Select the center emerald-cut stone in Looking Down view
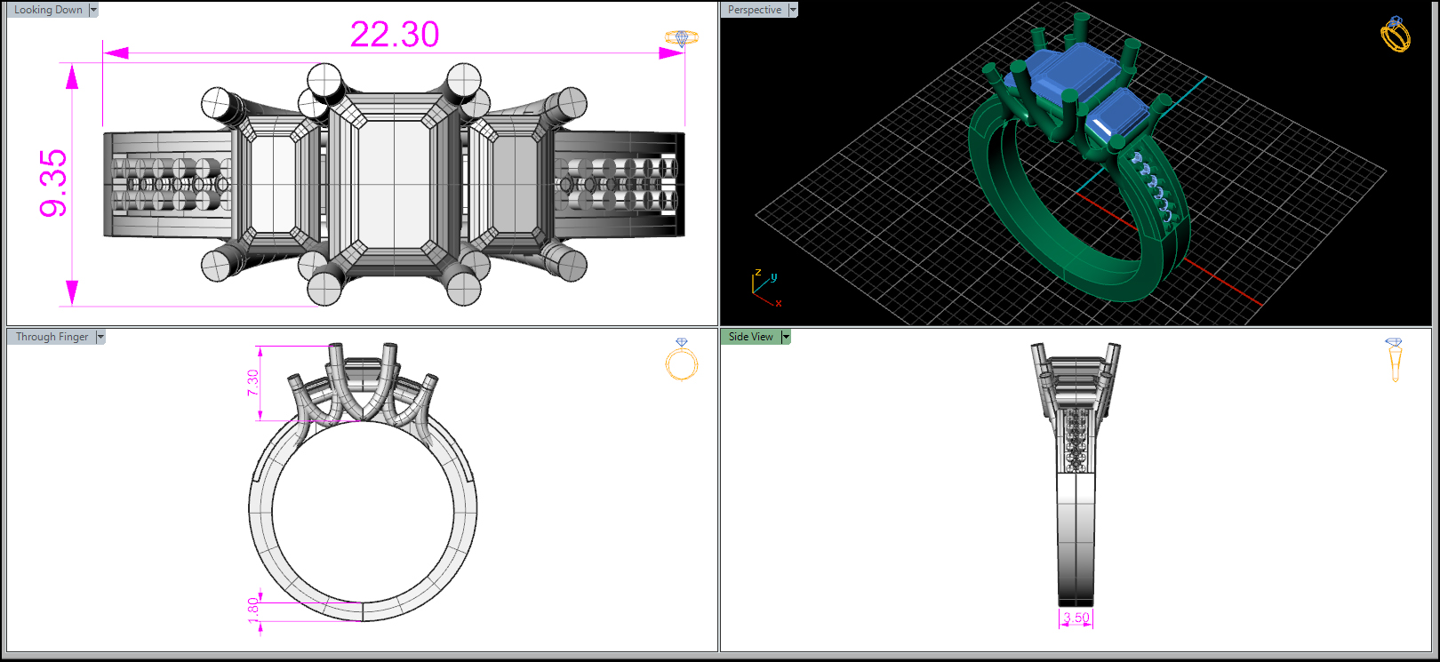 (394, 183)
